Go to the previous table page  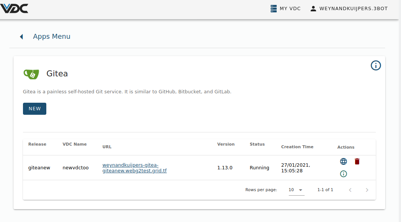tap(350, 190)
